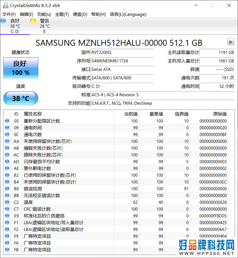Click the status dot for FA 厂商特定项目
Viewport: 238px width, 258px height.
7,243
